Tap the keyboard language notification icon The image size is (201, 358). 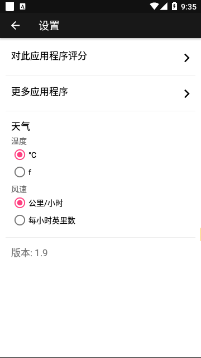pyautogui.click(x=22, y=7)
